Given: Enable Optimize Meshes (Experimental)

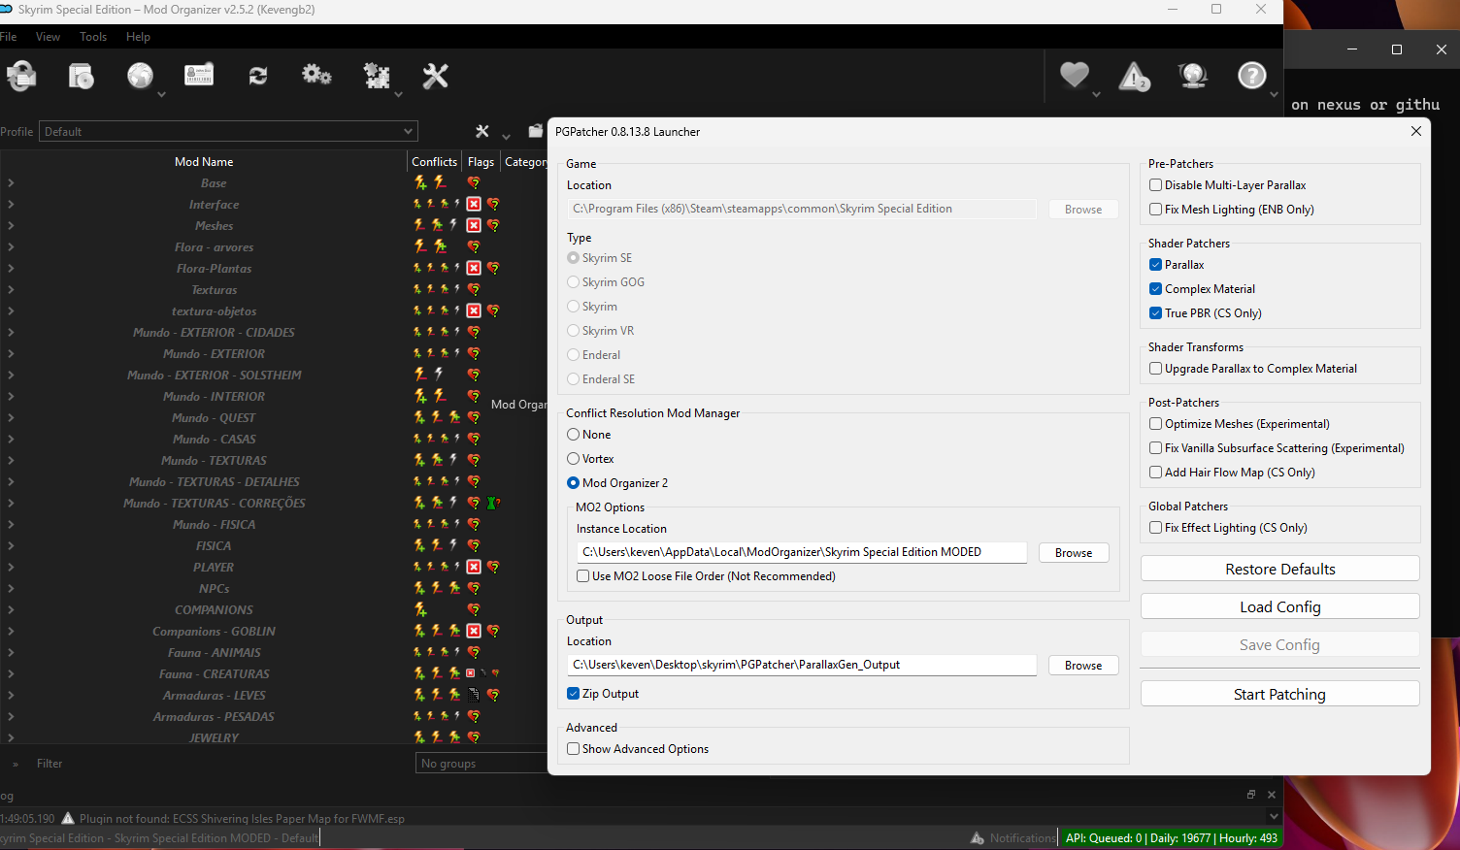Looking at the screenshot, I should (1155, 424).
